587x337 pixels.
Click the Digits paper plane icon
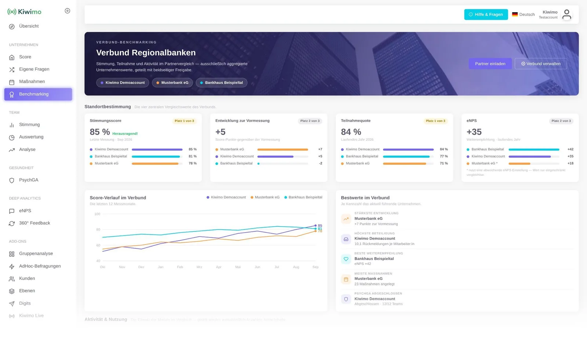coord(12,304)
